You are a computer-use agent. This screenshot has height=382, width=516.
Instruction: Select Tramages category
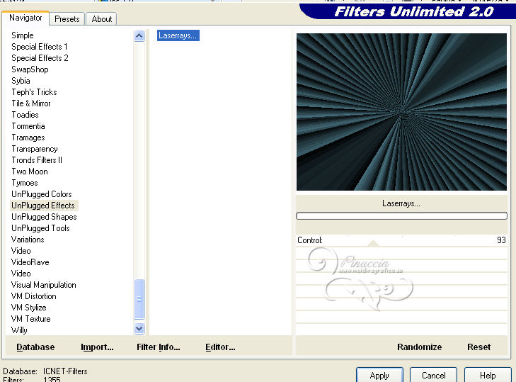coord(28,137)
